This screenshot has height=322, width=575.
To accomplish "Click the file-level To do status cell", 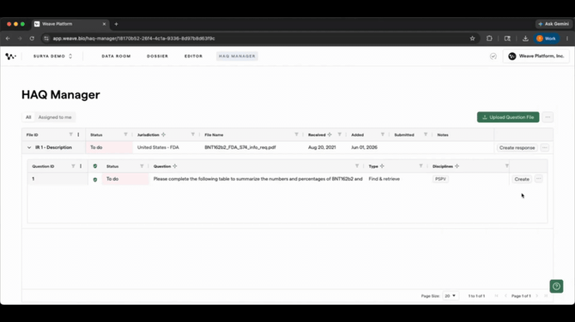I will 109,147.
